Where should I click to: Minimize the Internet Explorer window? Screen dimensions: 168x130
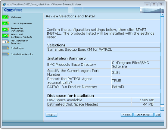147,5
